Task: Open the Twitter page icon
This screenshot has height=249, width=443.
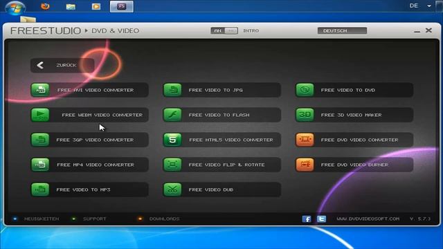Action: (321, 219)
